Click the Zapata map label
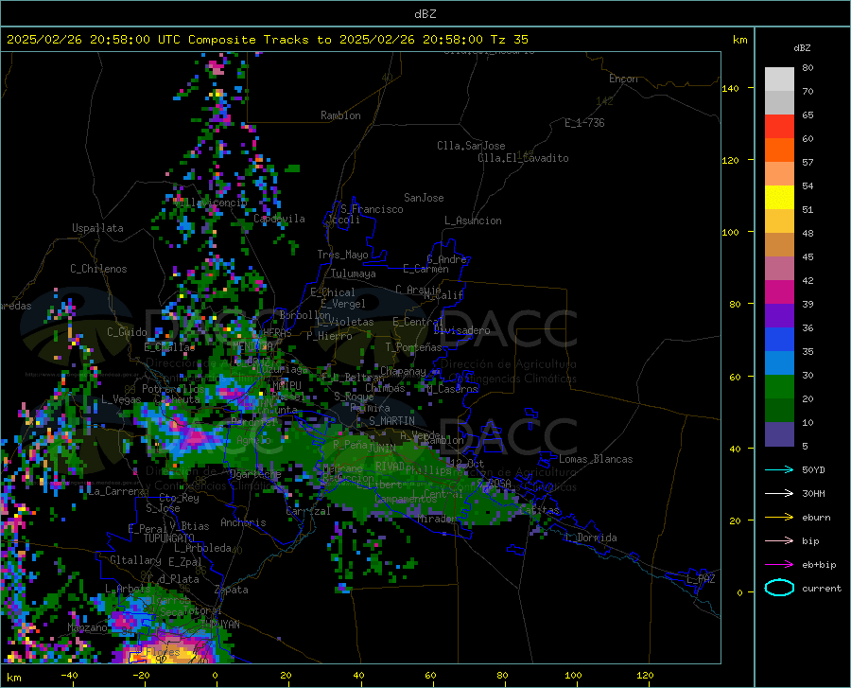Viewport: 851px width, 688px height. (x=232, y=590)
